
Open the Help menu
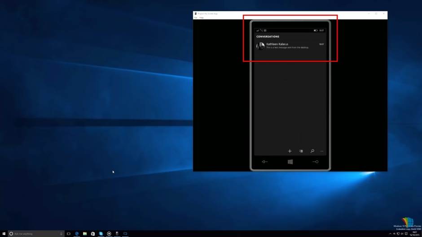[202, 17]
